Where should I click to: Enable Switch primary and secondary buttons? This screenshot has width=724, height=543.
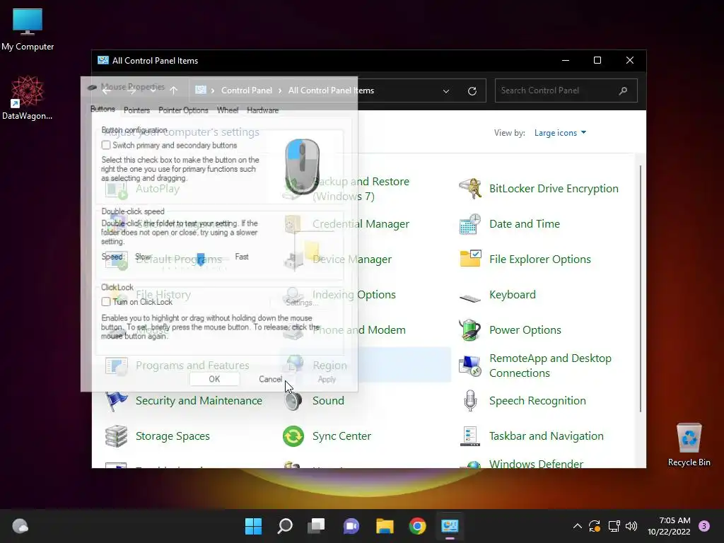point(106,145)
